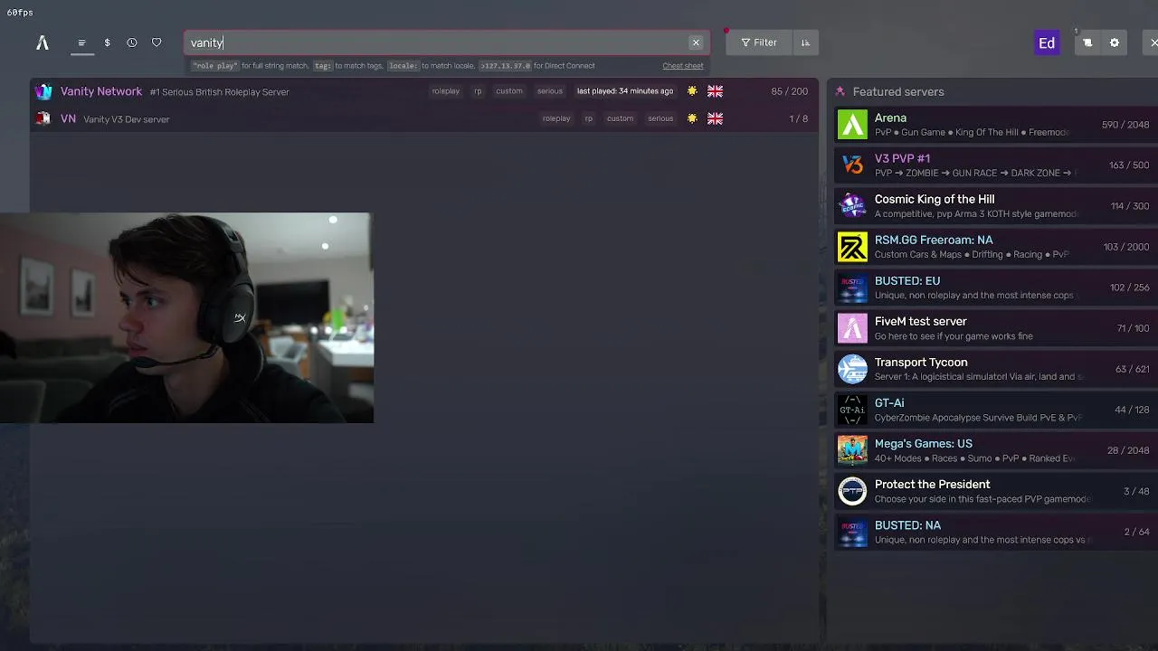
Task: Click the 85 / 200 player count
Action: 790,91
